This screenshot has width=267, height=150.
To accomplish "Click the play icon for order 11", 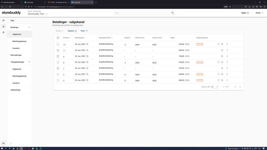I will [x=222, y=50].
